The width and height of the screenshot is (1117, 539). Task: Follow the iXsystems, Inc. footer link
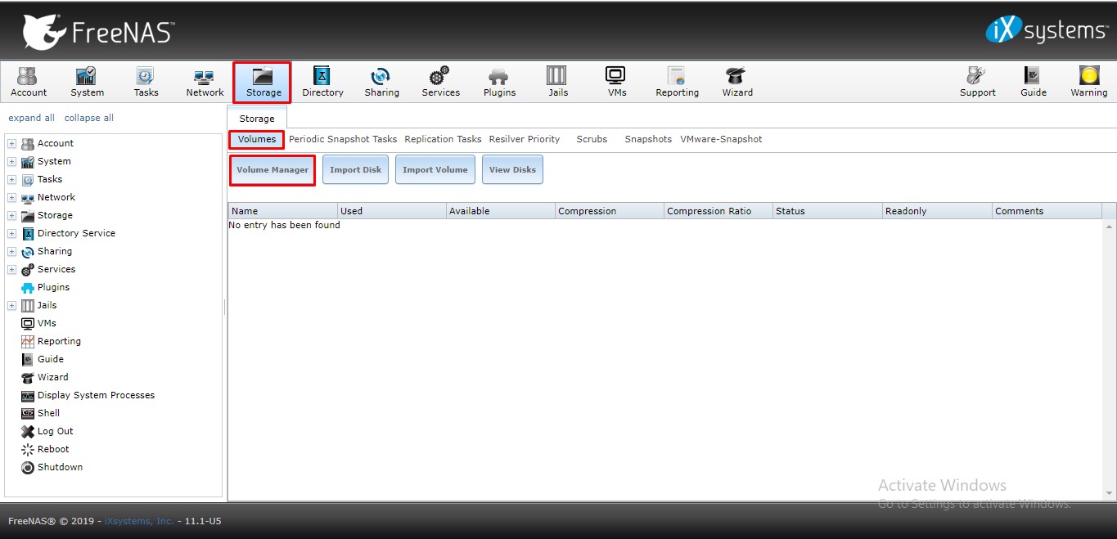click(139, 521)
